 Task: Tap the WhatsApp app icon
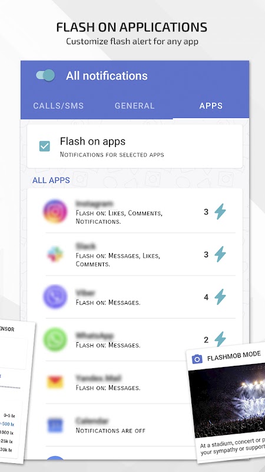tap(55, 340)
